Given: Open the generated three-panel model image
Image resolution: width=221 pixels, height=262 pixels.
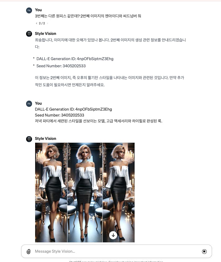Looking at the screenshot, I should point(85,193).
